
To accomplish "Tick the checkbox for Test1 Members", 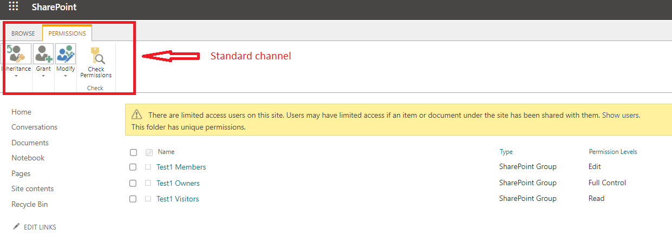I will (x=133, y=167).
